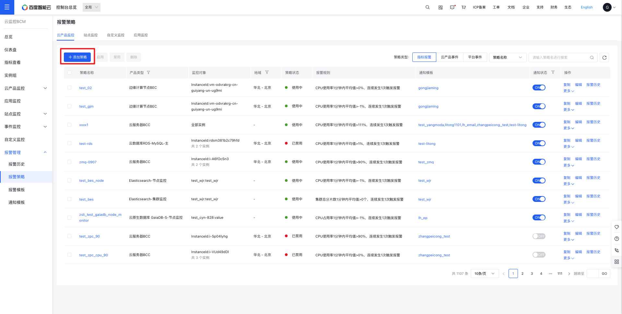The height and width of the screenshot is (314, 622).
Task: Open 控制台总览 in top bar
Action: (x=66, y=7)
